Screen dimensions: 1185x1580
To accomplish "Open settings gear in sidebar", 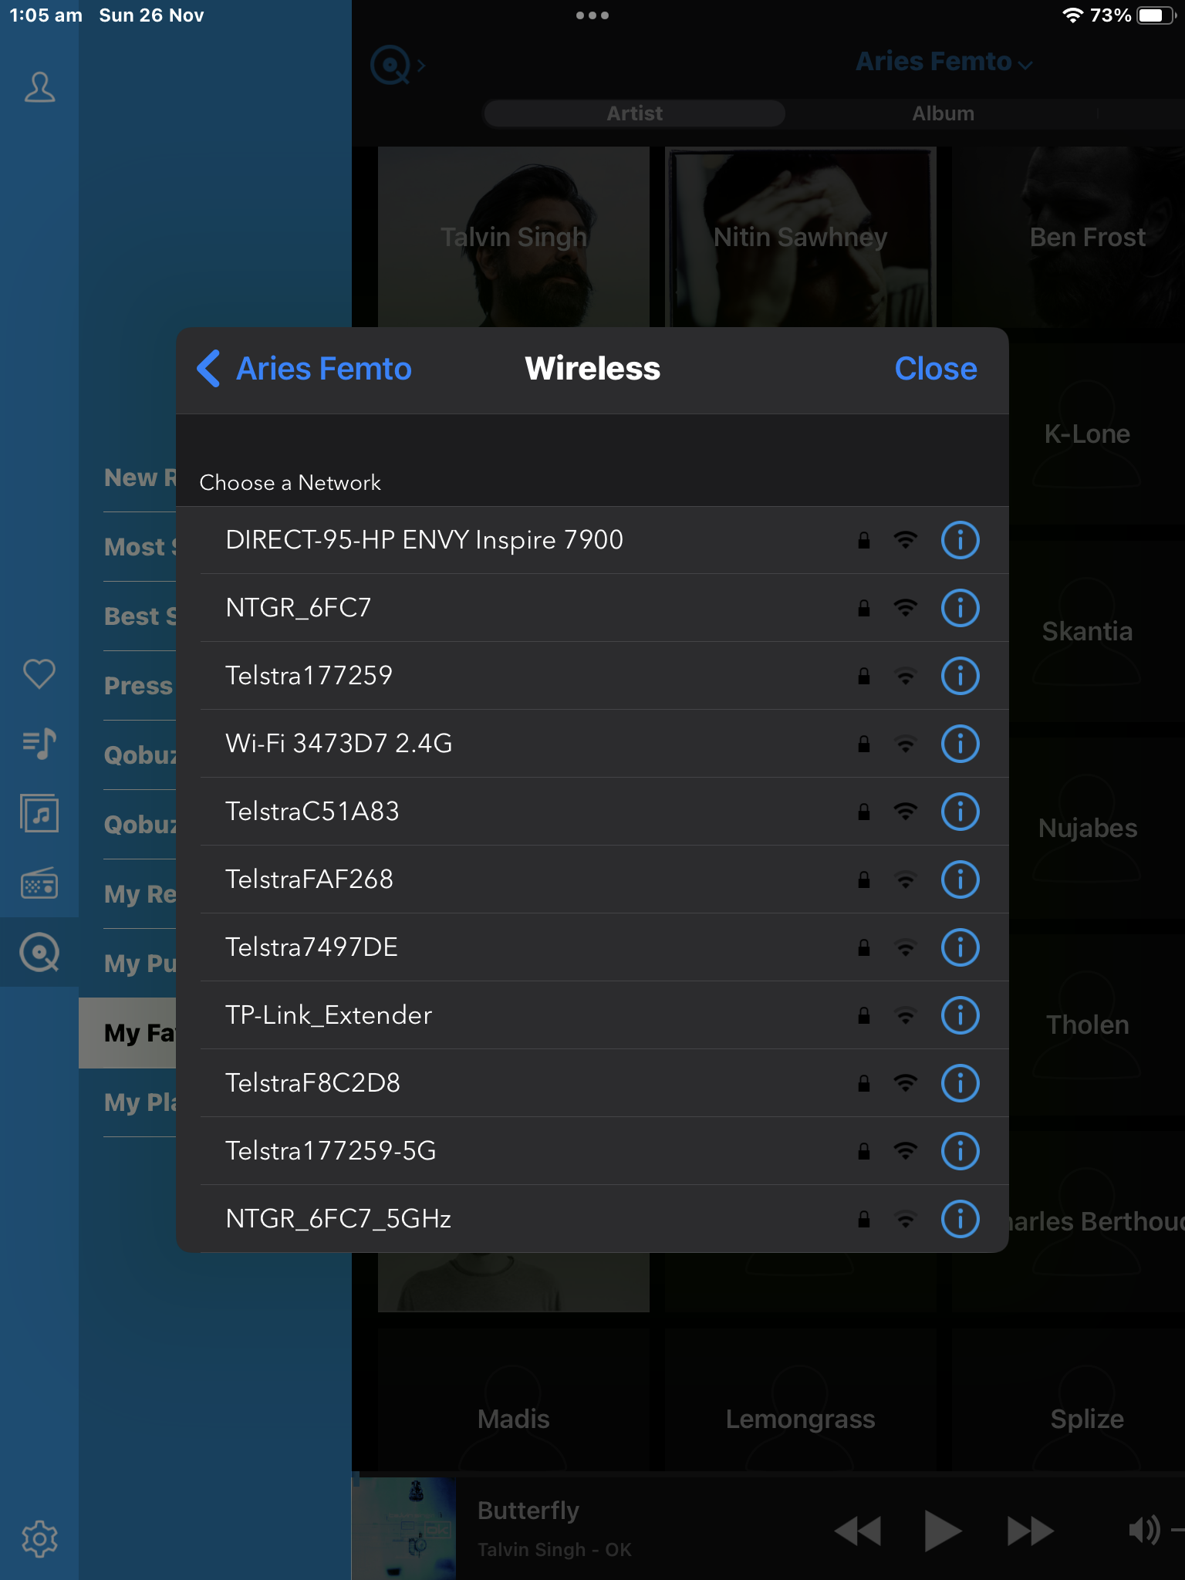I will click(x=39, y=1539).
